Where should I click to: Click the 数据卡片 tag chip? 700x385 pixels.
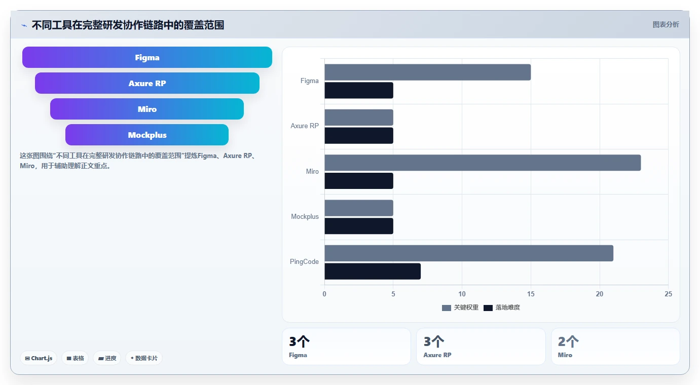point(144,358)
